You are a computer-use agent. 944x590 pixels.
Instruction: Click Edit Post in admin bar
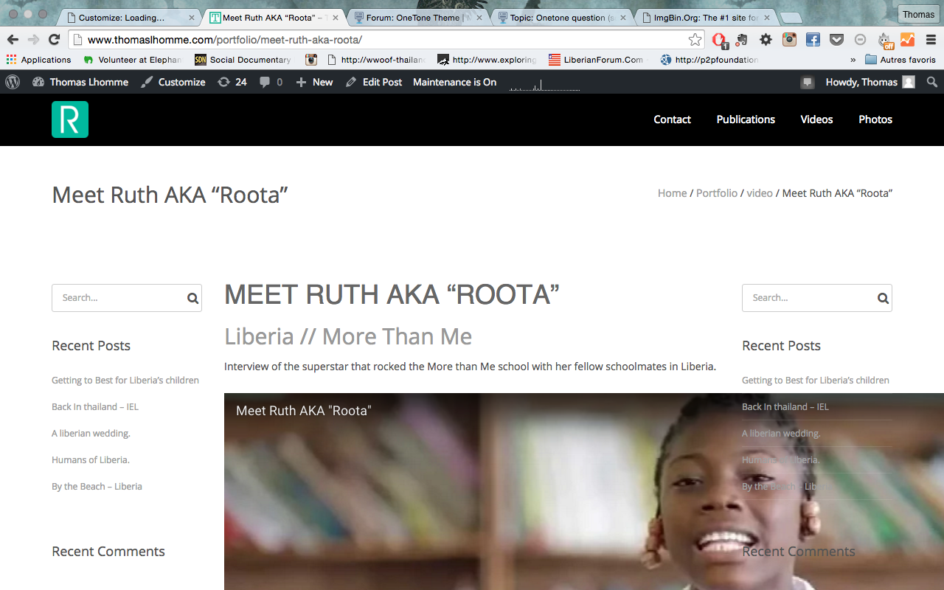374,82
